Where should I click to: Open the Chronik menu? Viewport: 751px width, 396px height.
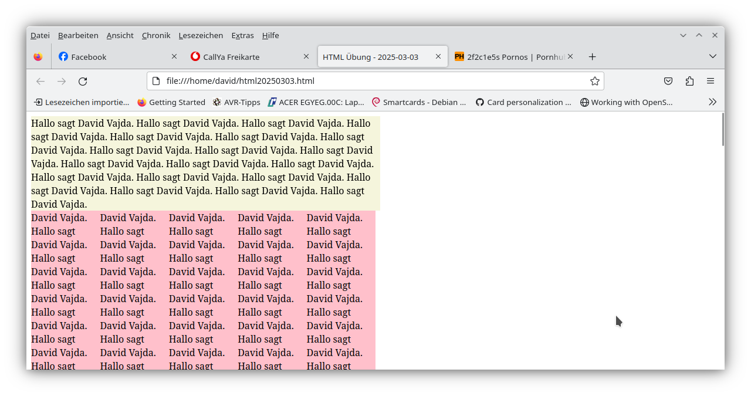[156, 35]
